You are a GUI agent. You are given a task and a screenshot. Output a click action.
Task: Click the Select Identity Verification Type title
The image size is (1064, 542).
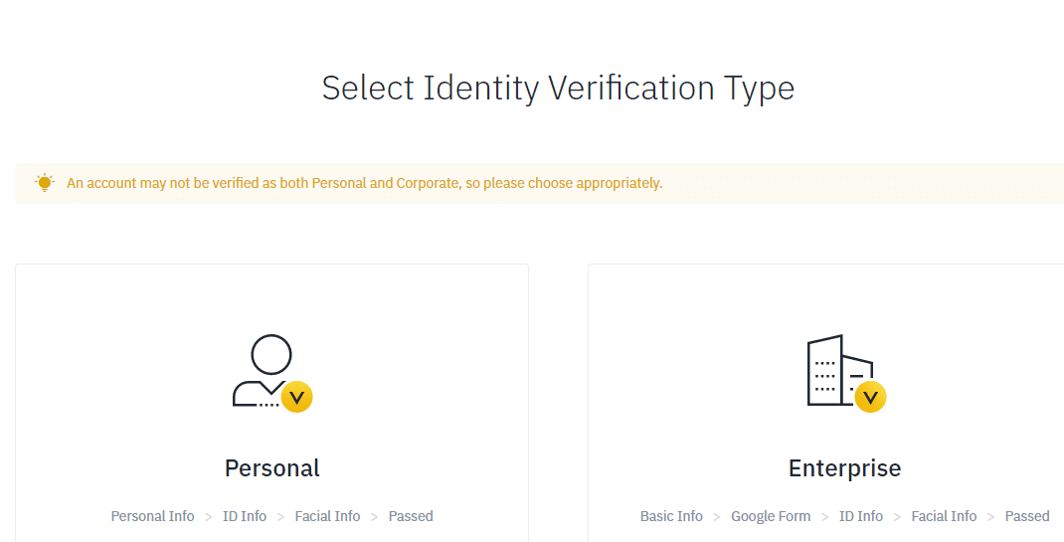click(x=558, y=89)
